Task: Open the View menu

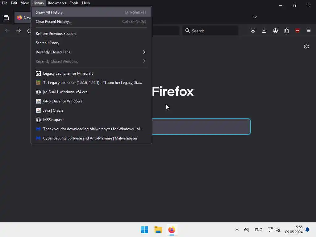Action: pos(25,3)
